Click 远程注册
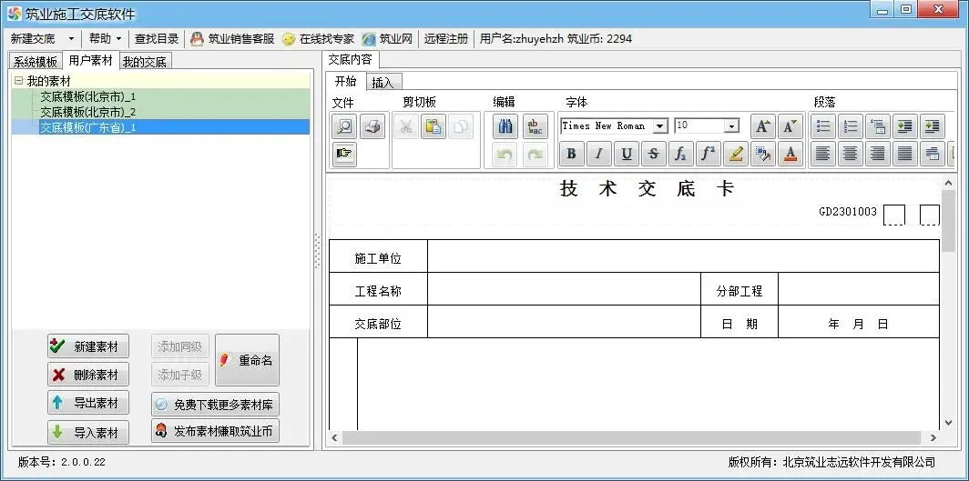This screenshot has width=969, height=481. point(446,39)
